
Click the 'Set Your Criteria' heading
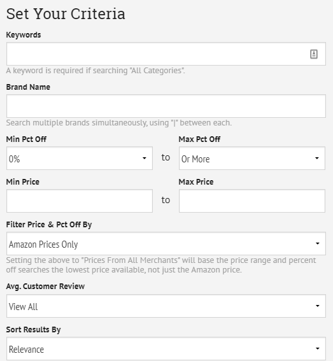(x=66, y=14)
